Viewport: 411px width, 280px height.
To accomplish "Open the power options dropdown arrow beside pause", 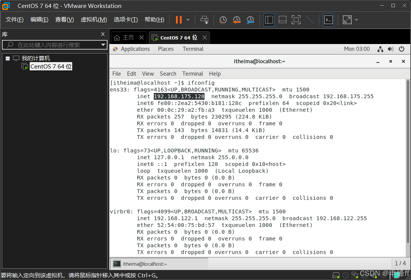I will coord(188,20).
